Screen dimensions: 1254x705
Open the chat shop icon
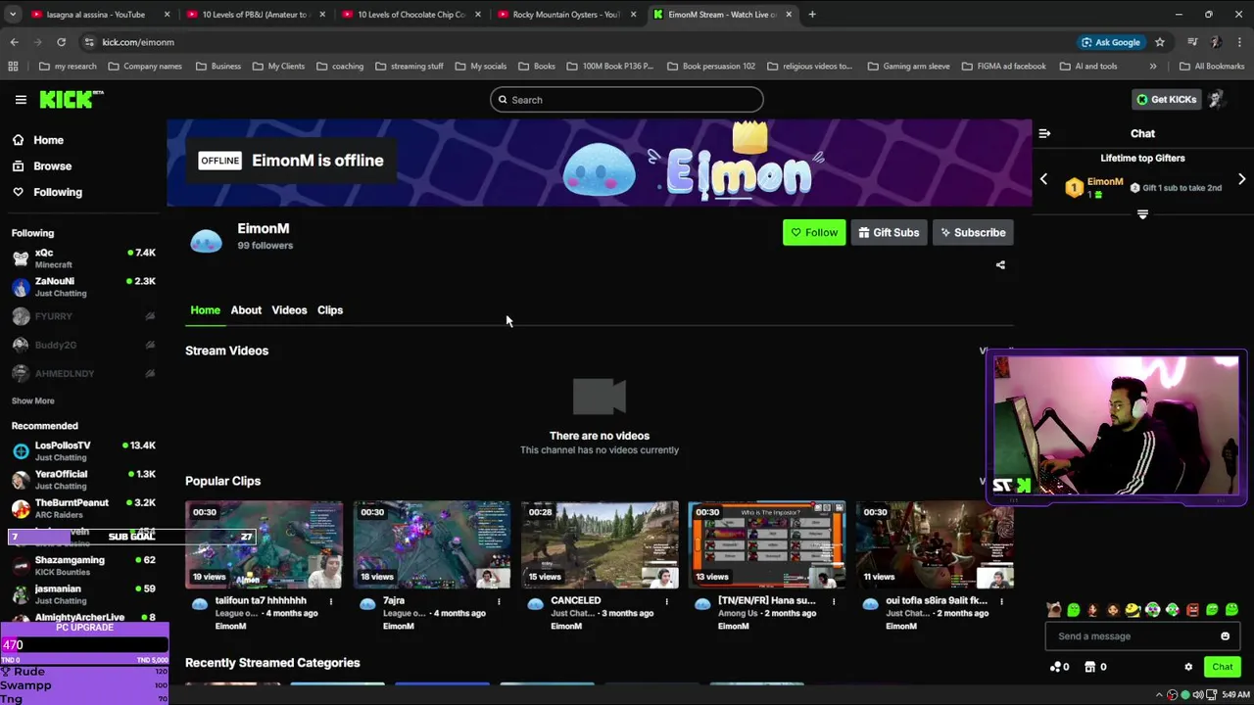pyautogui.click(x=1090, y=667)
